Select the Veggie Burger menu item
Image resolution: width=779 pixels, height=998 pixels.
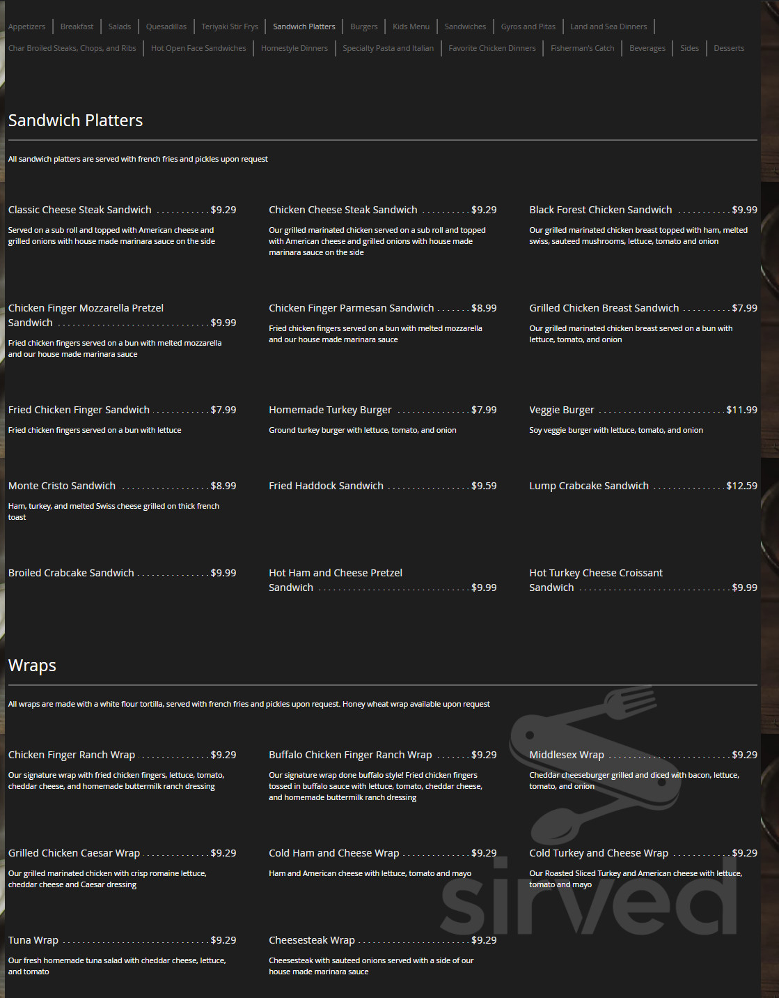[562, 410]
